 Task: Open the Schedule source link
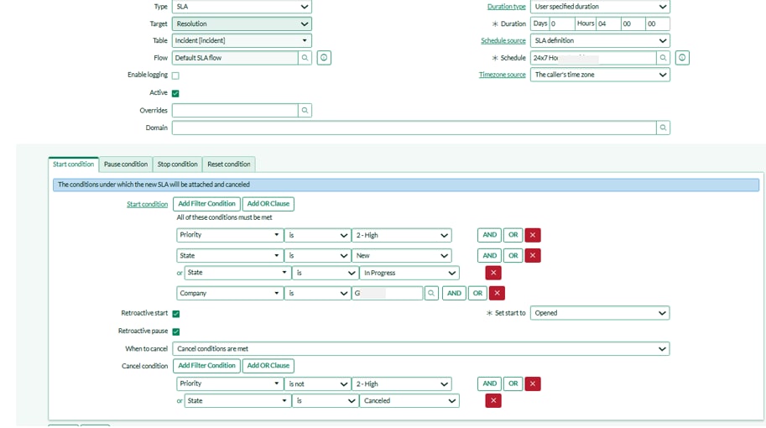click(x=503, y=40)
